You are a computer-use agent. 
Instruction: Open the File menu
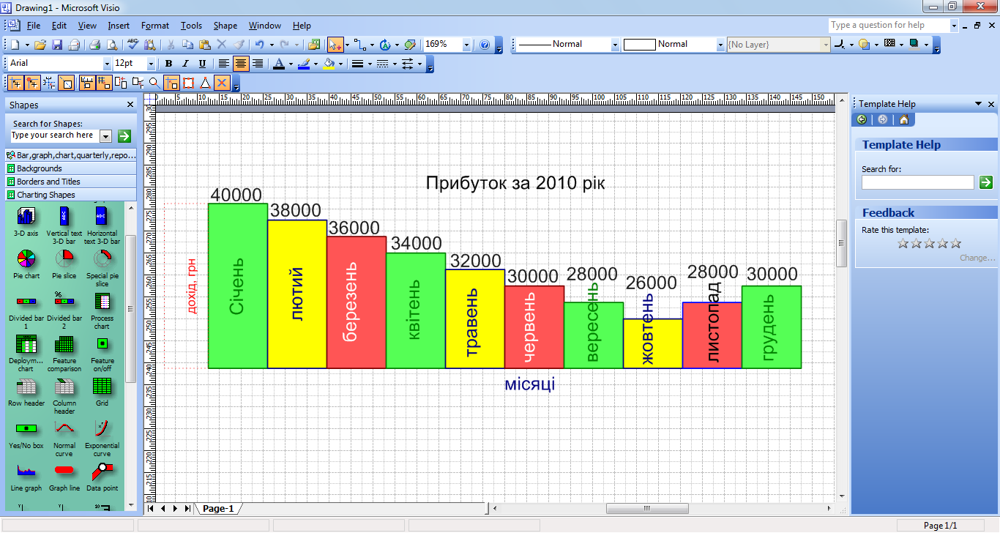pos(34,26)
